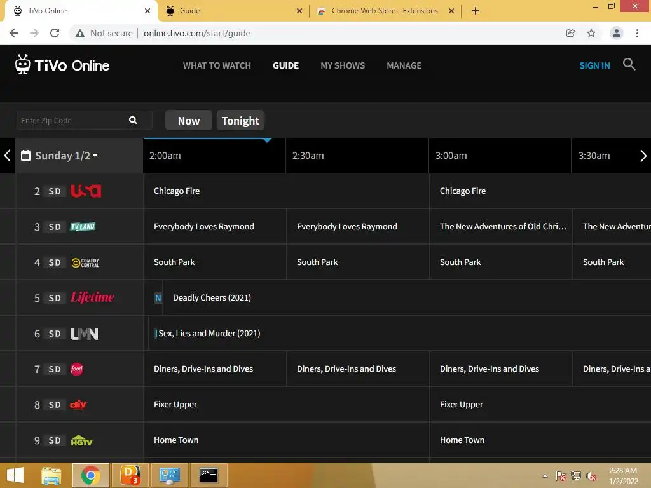Open Deadly Cheers (2021) listing
651x488 pixels.
tap(407, 298)
